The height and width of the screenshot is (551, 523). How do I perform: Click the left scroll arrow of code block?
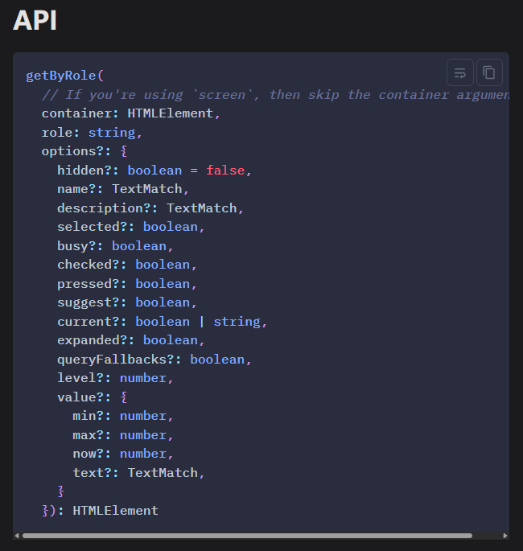(17, 535)
